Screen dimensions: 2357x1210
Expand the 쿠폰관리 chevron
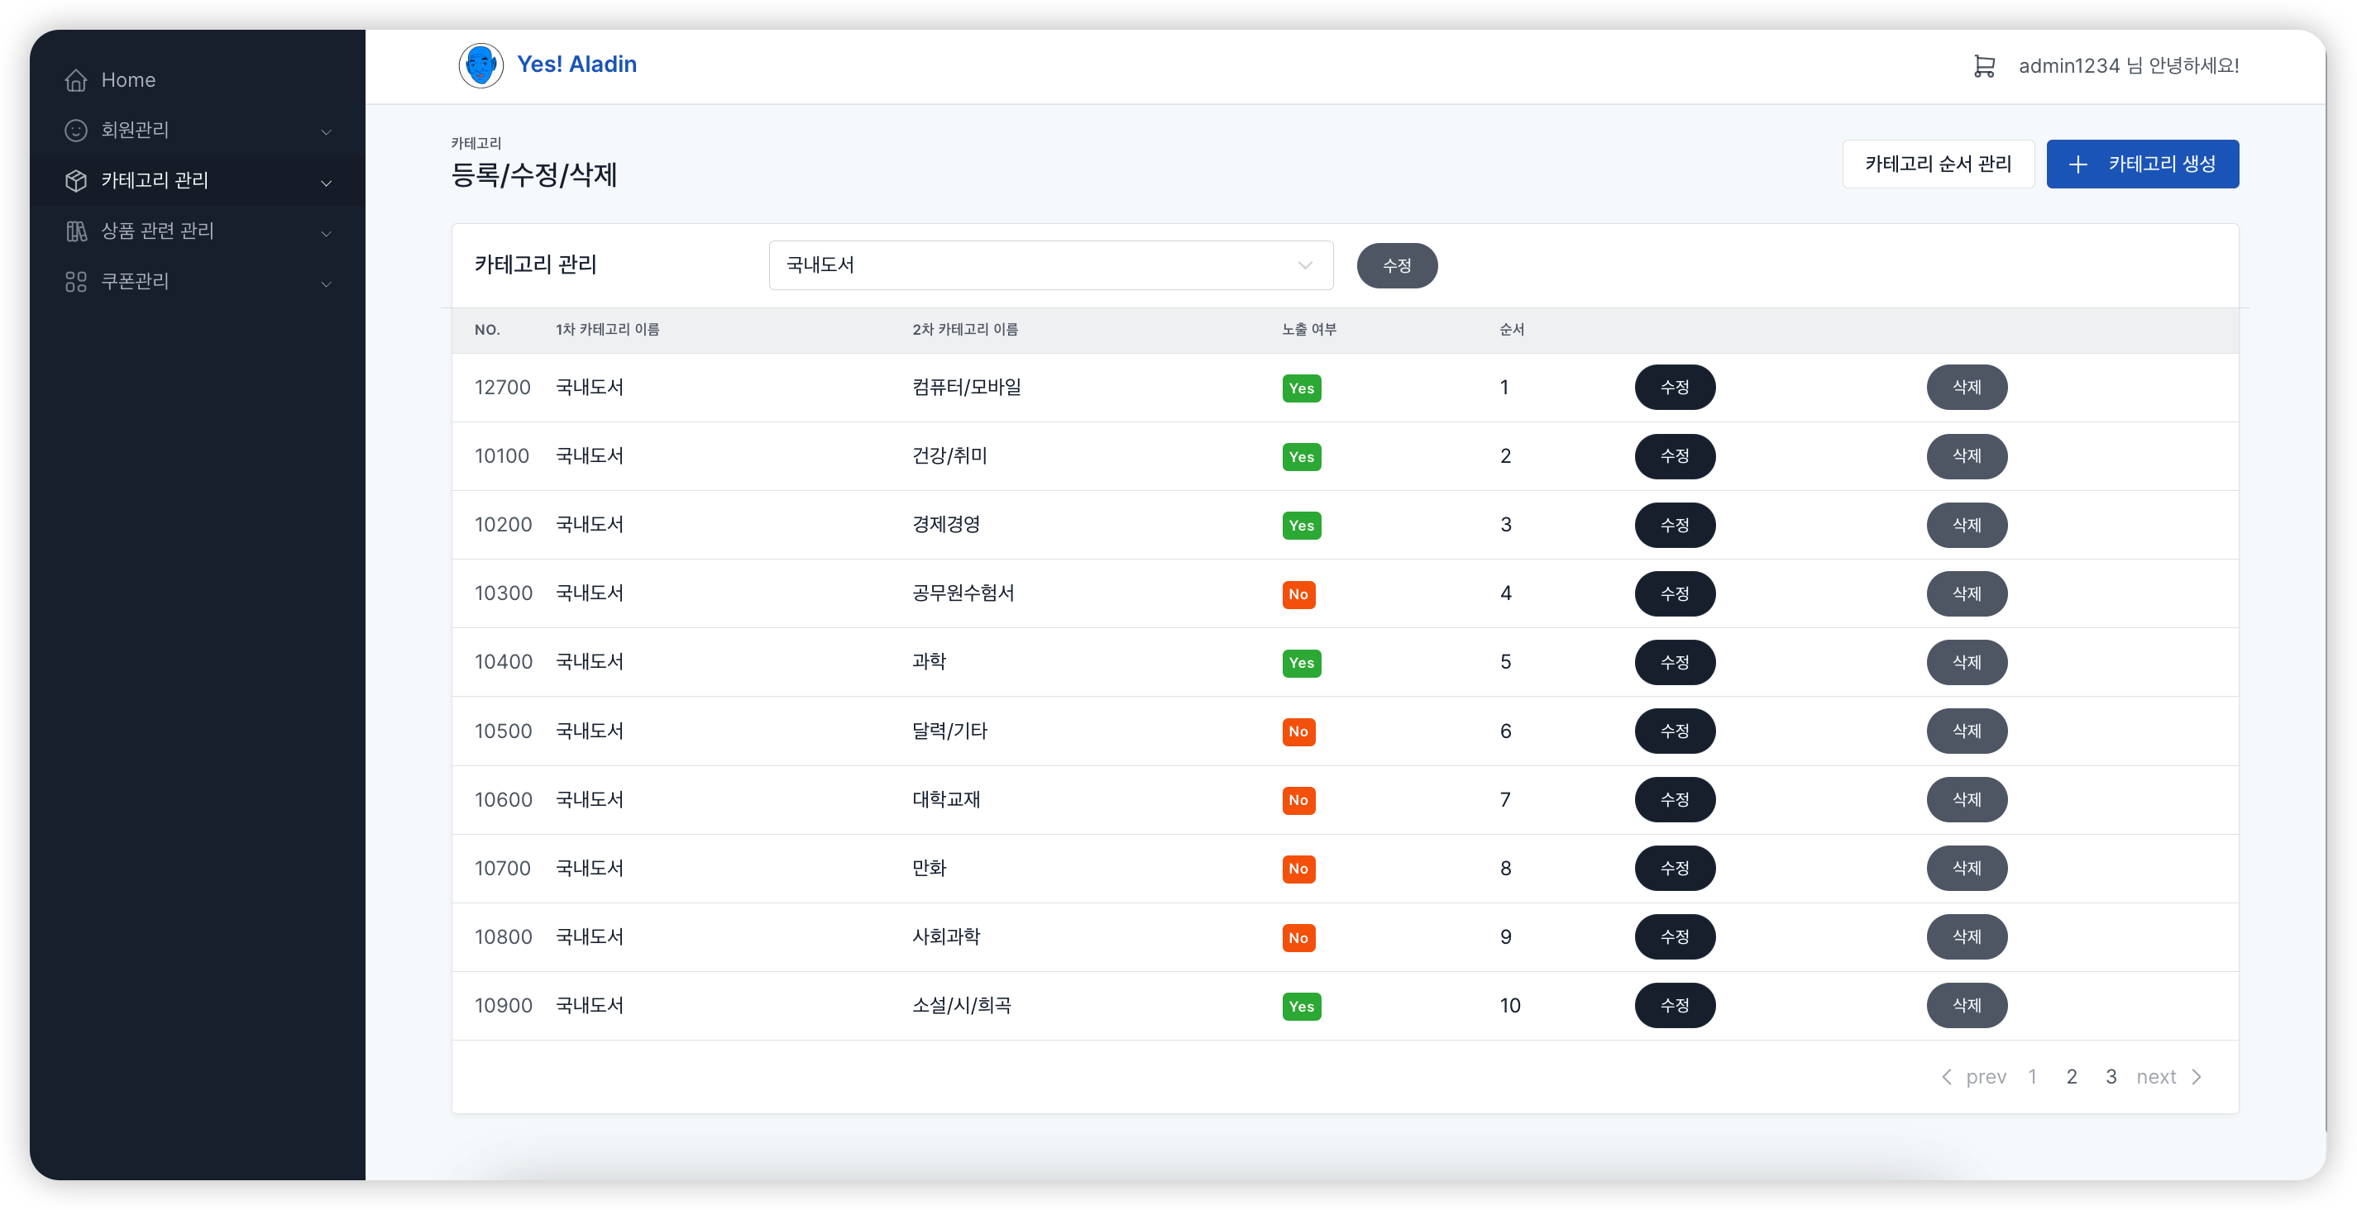pyautogui.click(x=326, y=283)
